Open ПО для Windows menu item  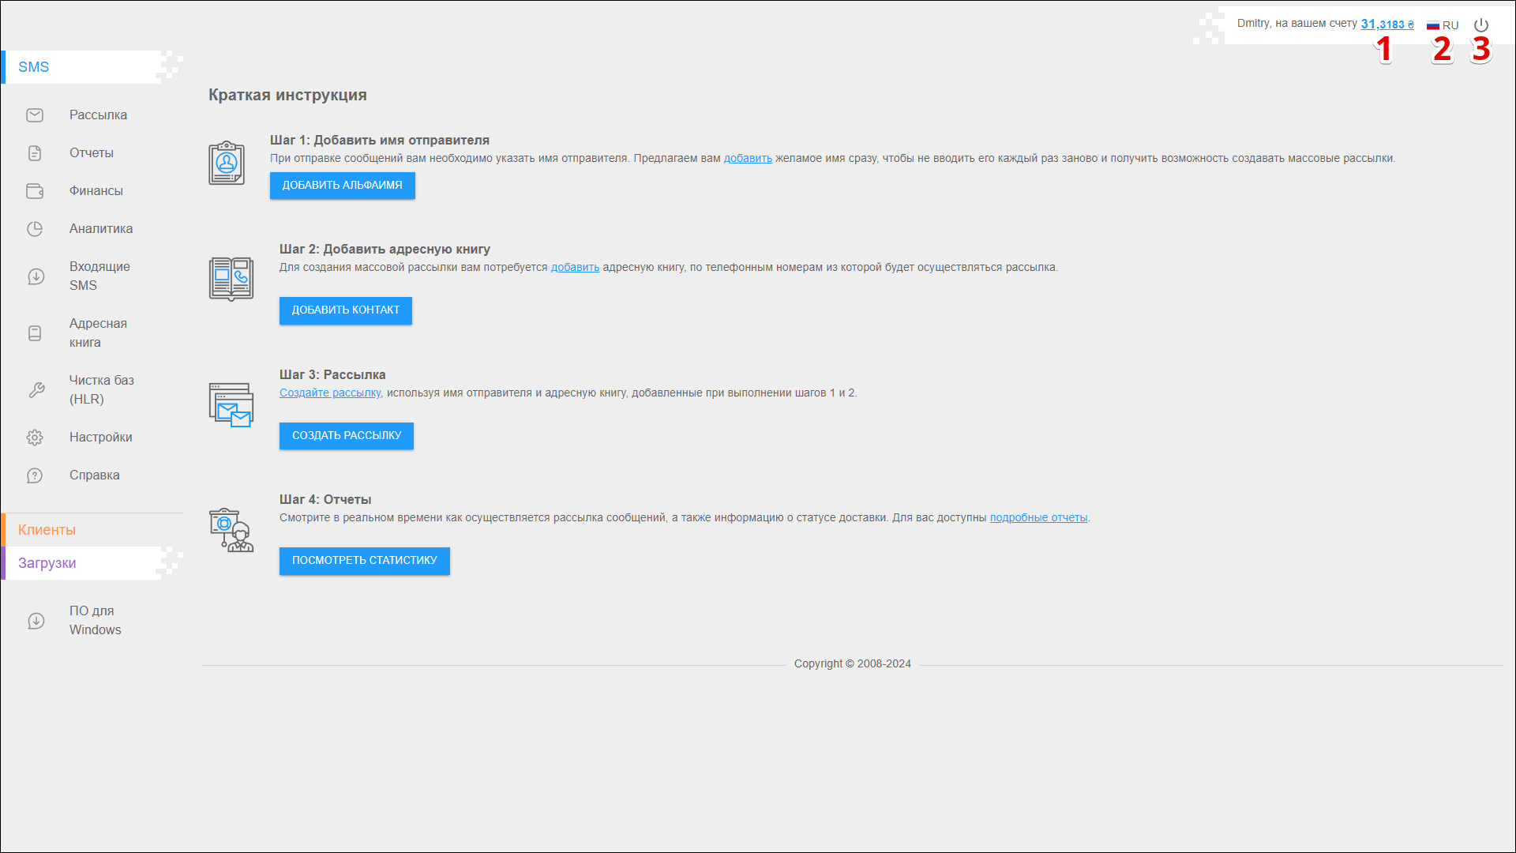tap(95, 620)
